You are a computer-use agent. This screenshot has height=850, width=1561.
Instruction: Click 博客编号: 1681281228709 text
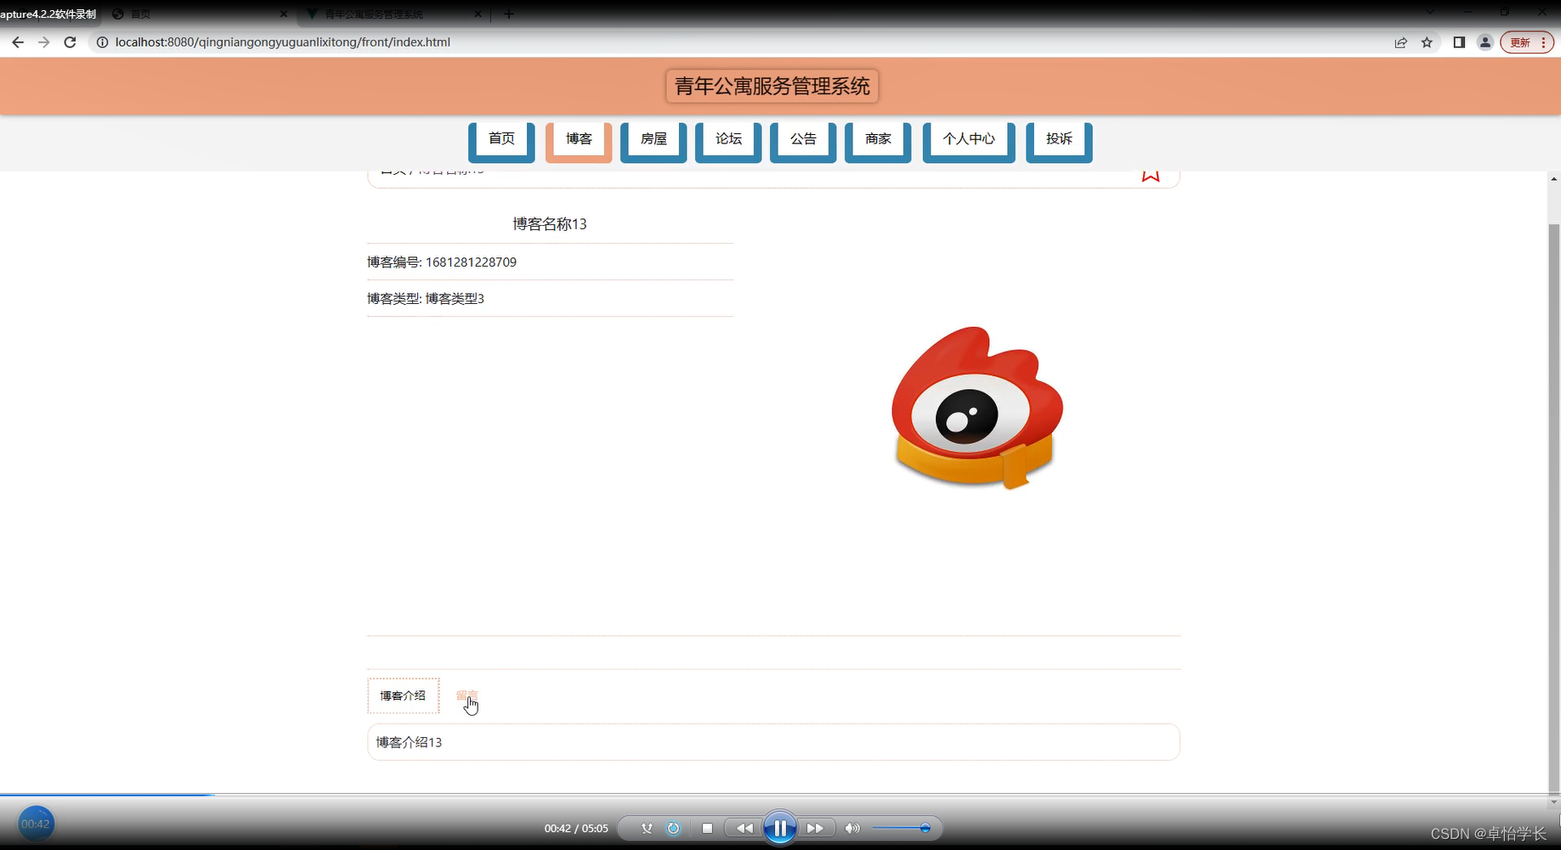tap(442, 262)
